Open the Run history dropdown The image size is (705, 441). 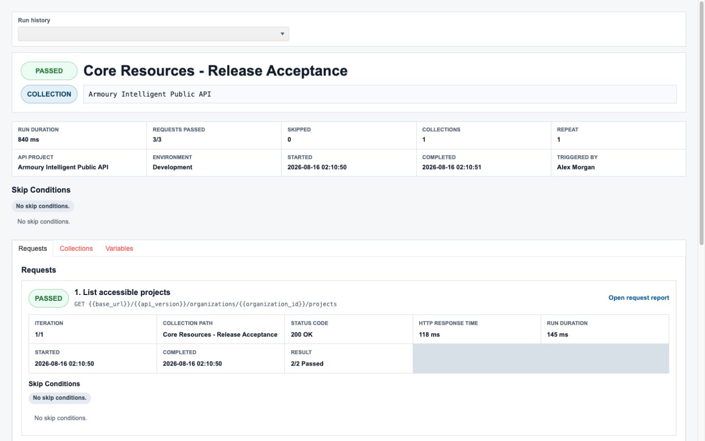[153, 34]
